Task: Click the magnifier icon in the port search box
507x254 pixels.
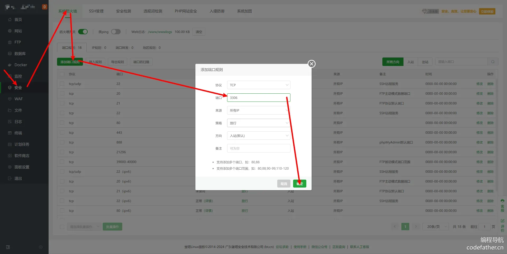Action: (x=493, y=62)
